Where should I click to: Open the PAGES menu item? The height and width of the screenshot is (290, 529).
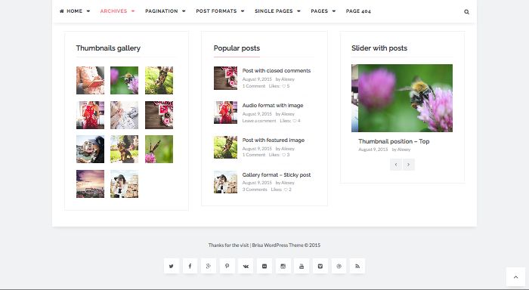(320, 11)
